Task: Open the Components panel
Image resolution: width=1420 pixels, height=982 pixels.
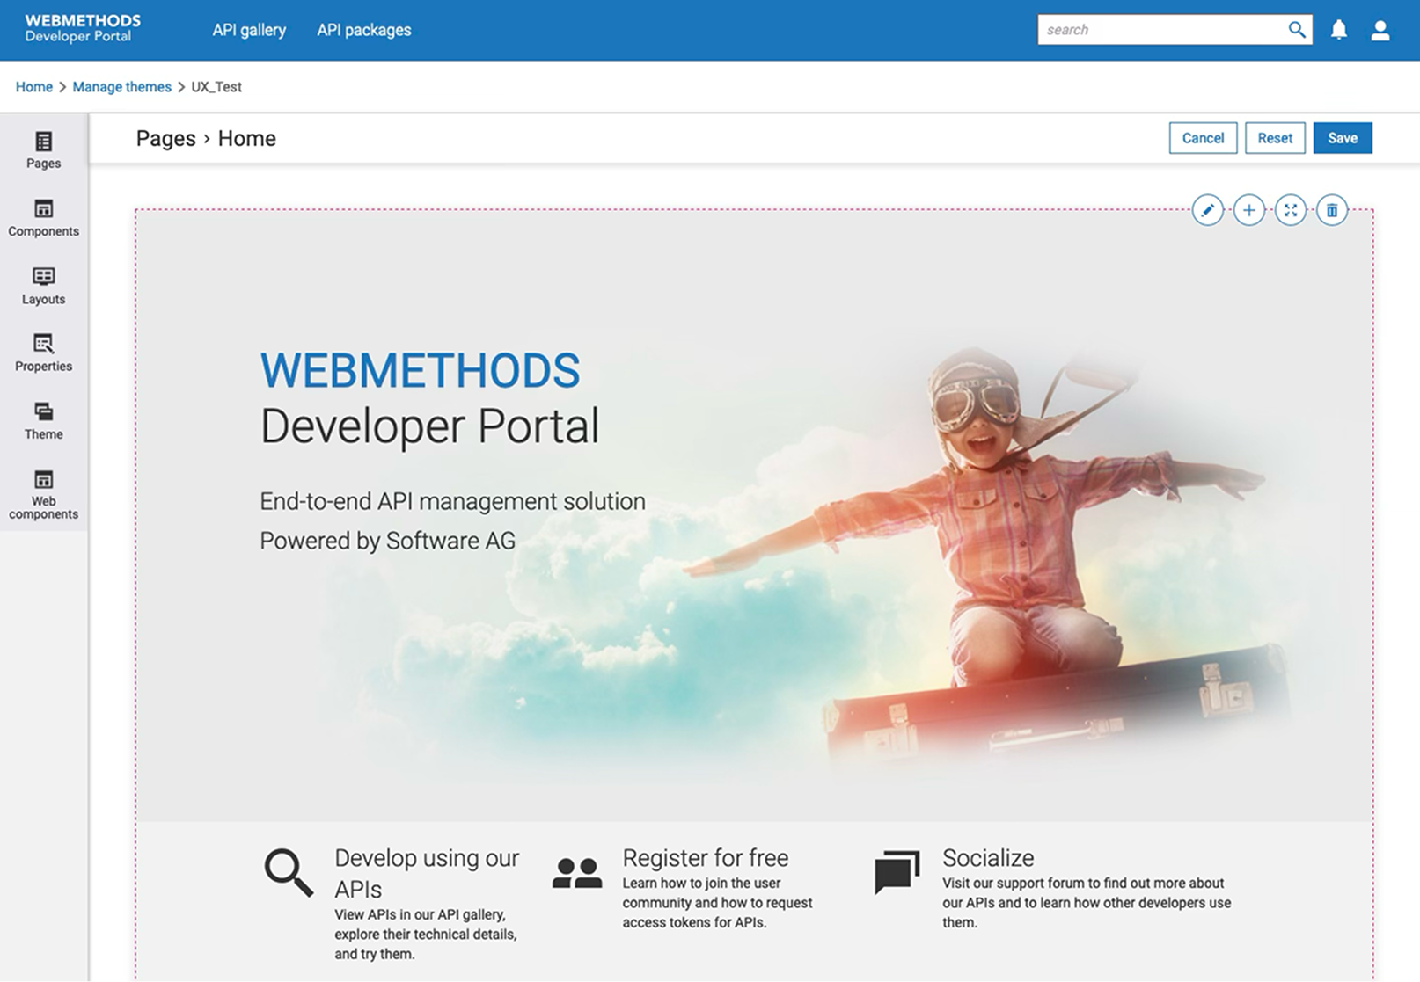Action: pyautogui.click(x=43, y=218)
